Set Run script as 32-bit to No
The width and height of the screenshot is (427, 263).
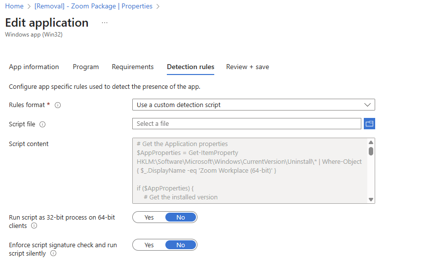click(181, 217)
